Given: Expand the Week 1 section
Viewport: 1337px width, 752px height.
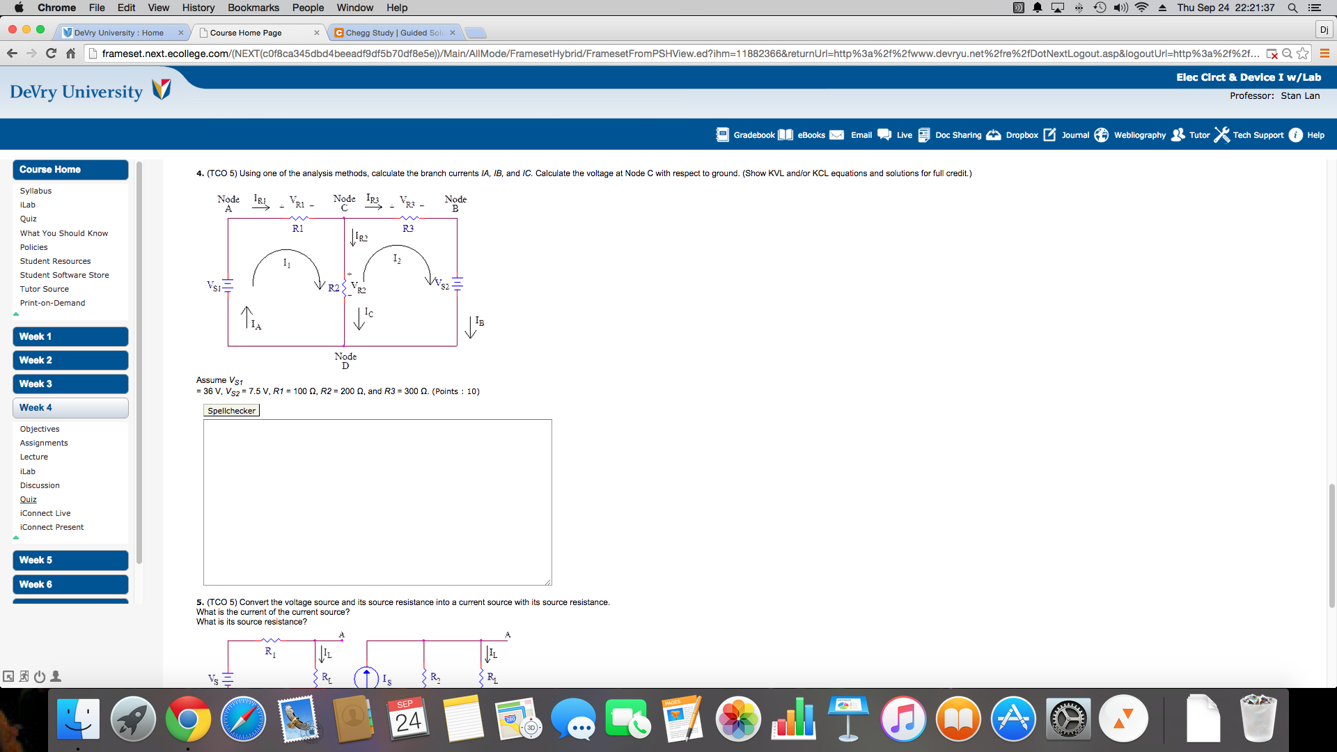Looking at the screenshot, I should (70, 336).
